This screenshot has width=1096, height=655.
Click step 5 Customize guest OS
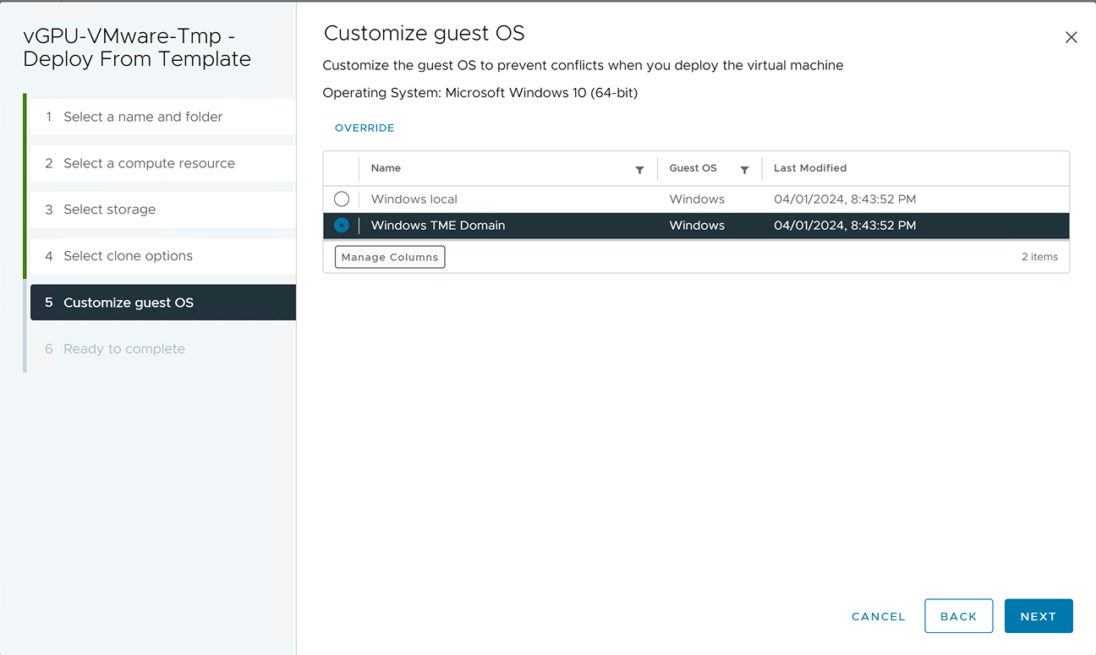[129, 303]
